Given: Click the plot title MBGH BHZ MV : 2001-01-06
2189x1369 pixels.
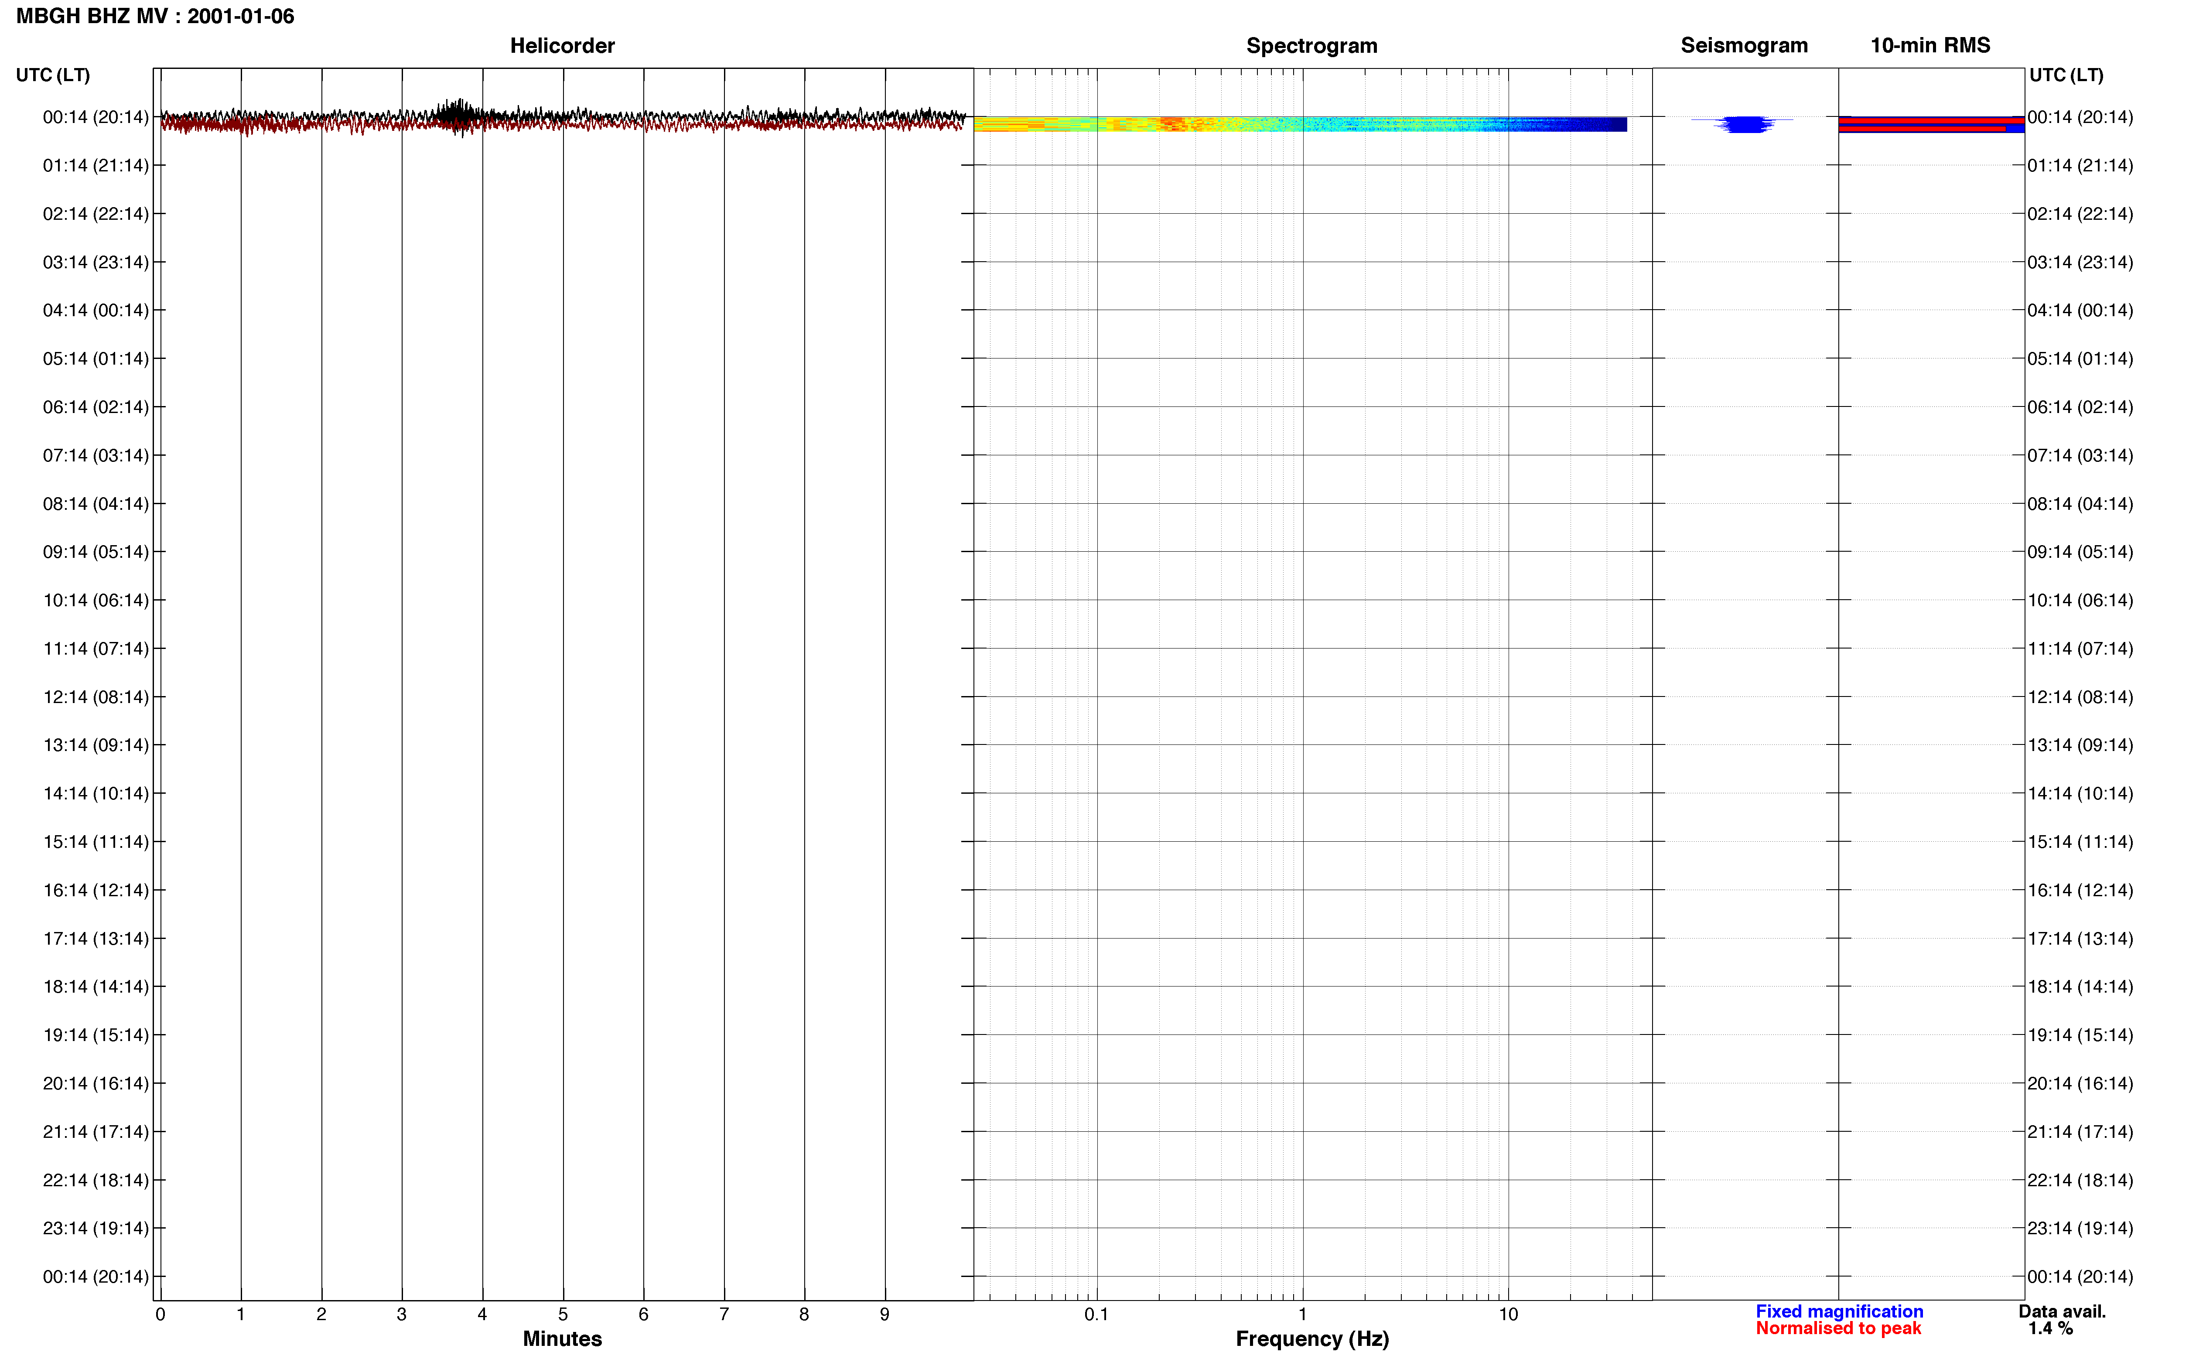Looking at the screenshot, I should [155, 16].
